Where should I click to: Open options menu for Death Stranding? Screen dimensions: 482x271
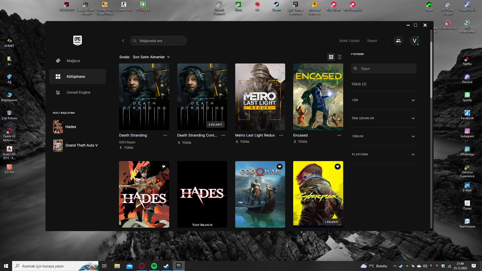pyautogui.click(x=165, y=135)
